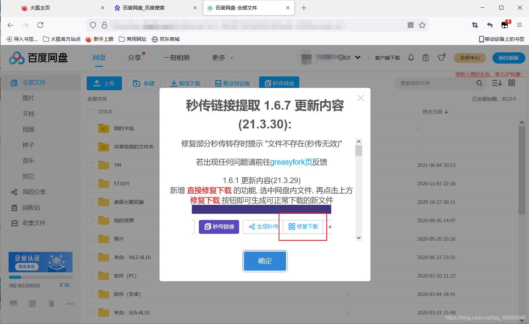Click the Tampermonkey extension icon
This screenshot has width=529, height=324.
pos(505,25)
